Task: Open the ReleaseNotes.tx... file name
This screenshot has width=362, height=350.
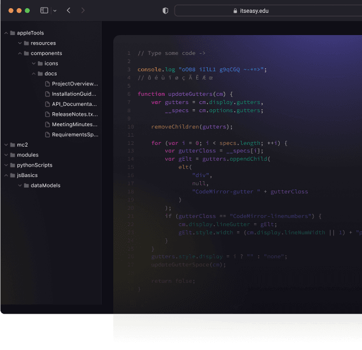Action: click(75, 115)
